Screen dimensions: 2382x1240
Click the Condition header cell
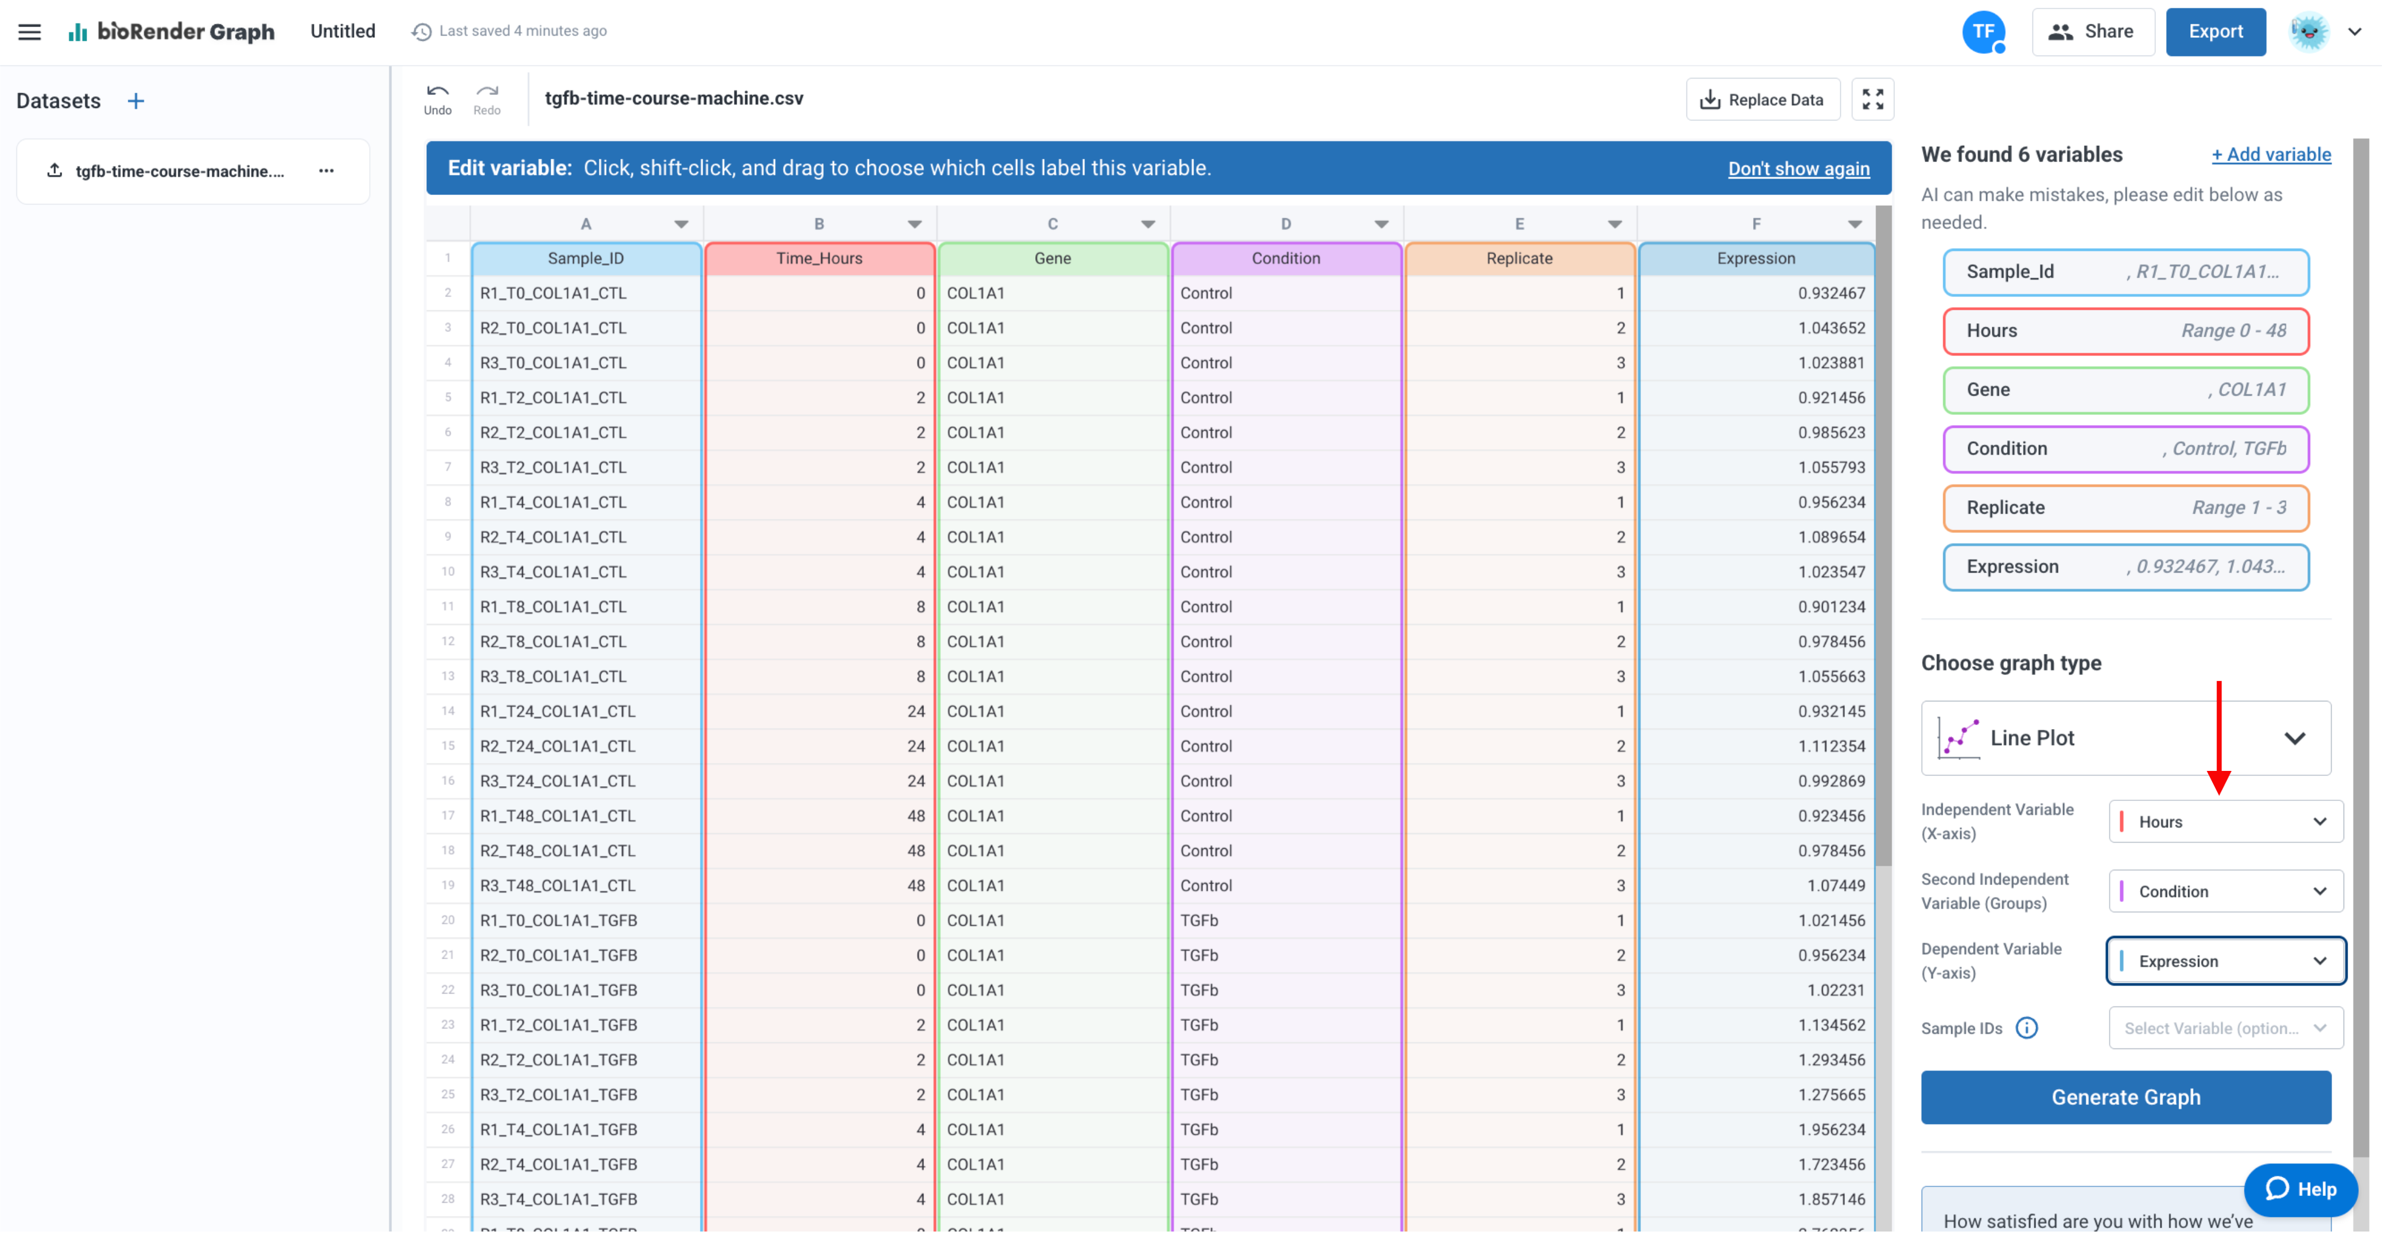click(x=1286, y=259)
